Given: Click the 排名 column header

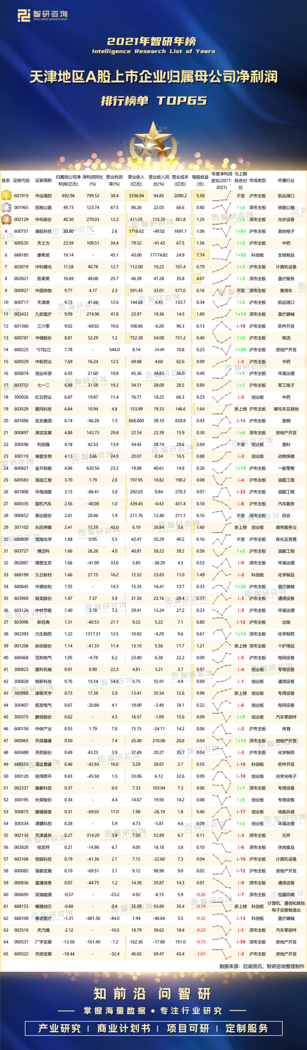Looking at the screenshot, I should coord(5,181).
